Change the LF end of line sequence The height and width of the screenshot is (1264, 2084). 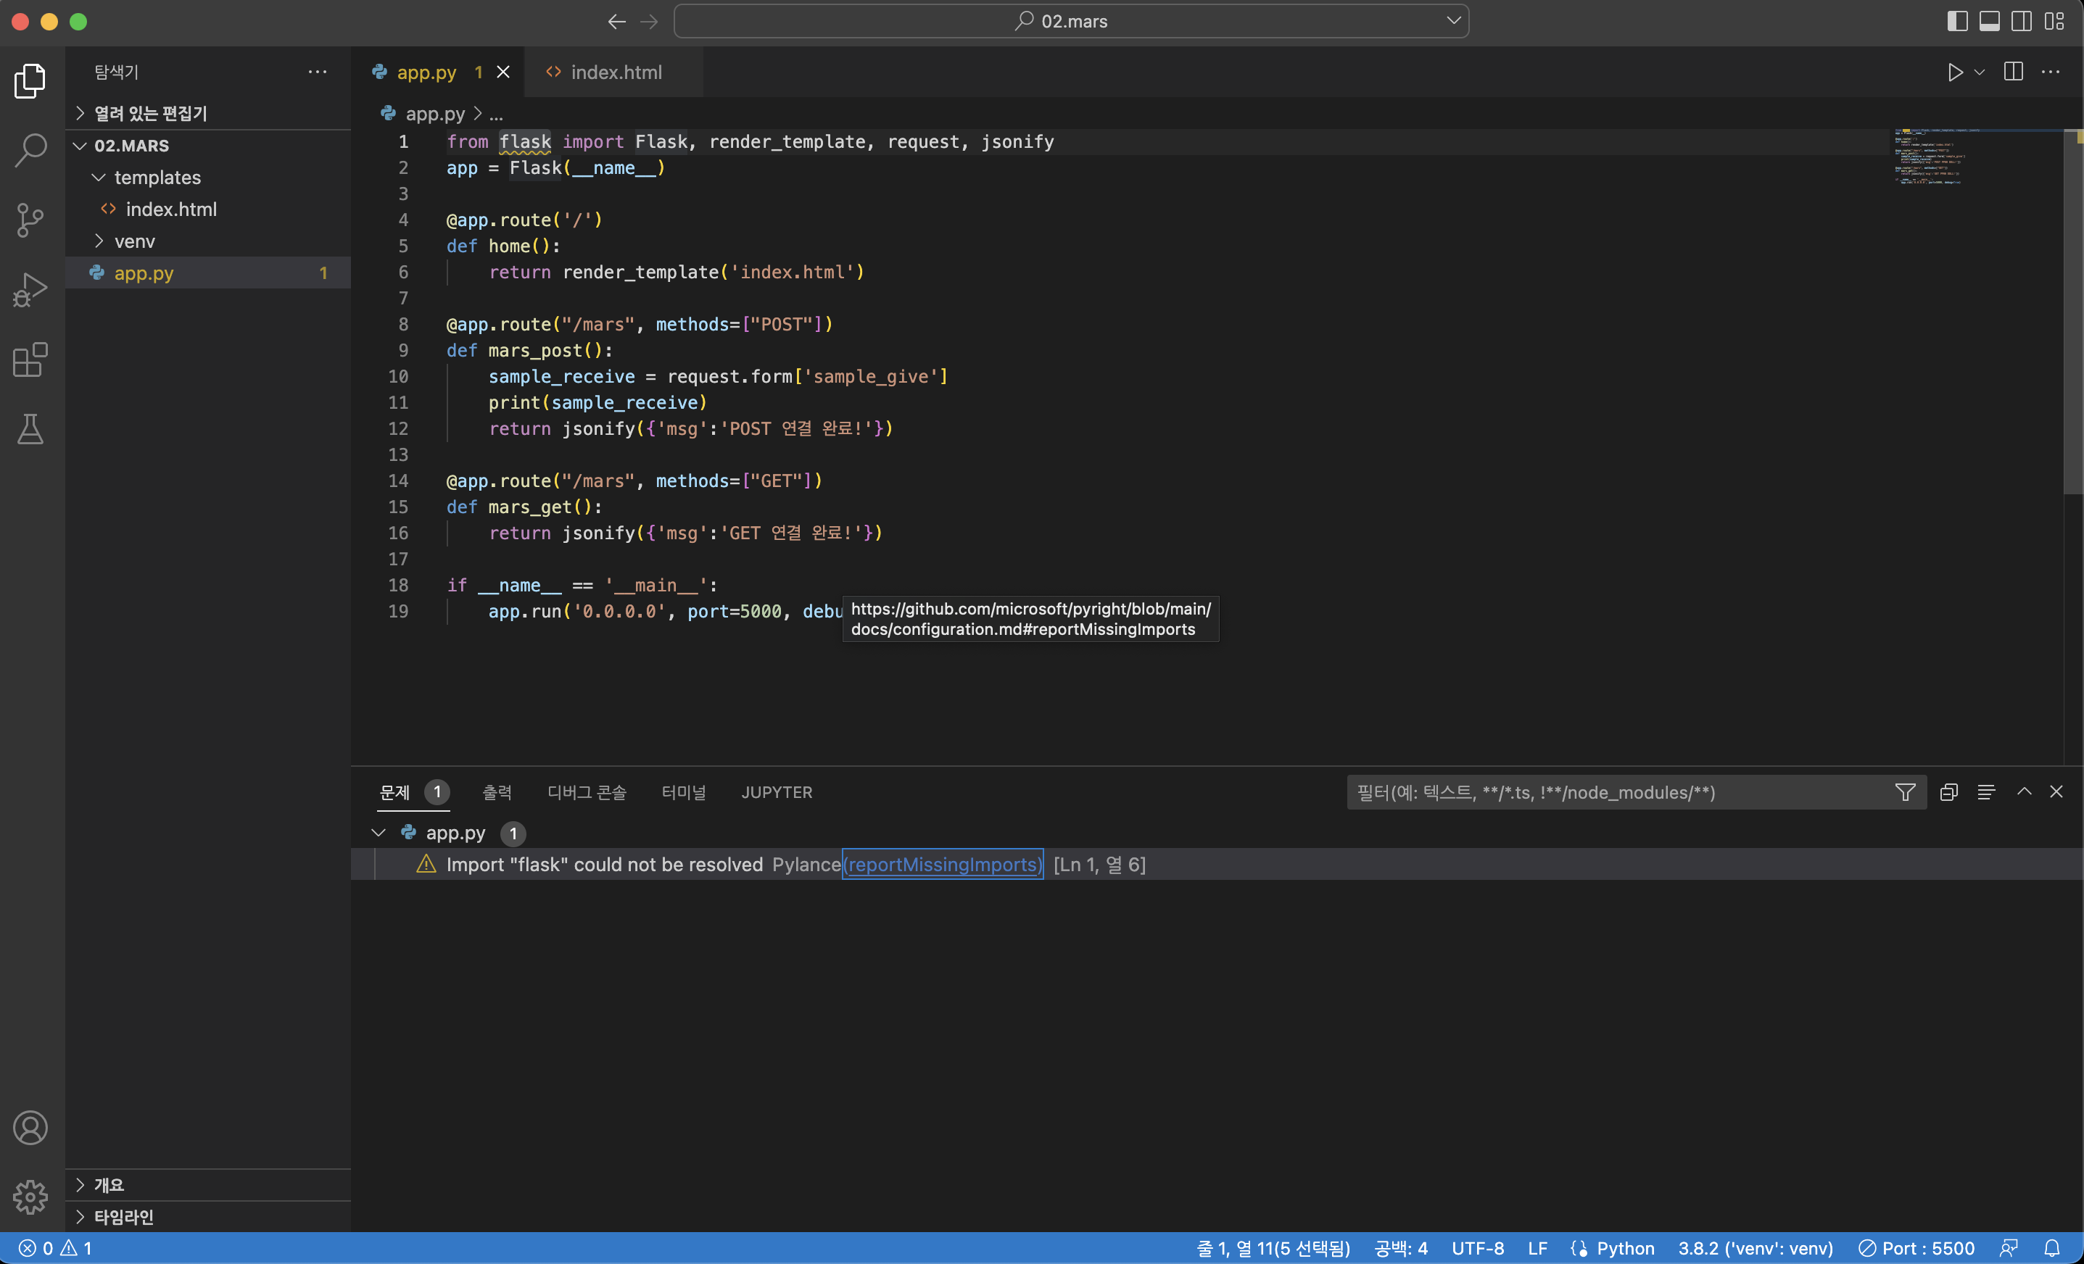click(1538, 1248)
